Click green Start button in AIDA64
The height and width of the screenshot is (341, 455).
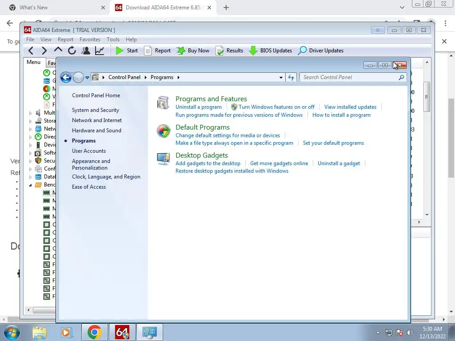(127, 51)
